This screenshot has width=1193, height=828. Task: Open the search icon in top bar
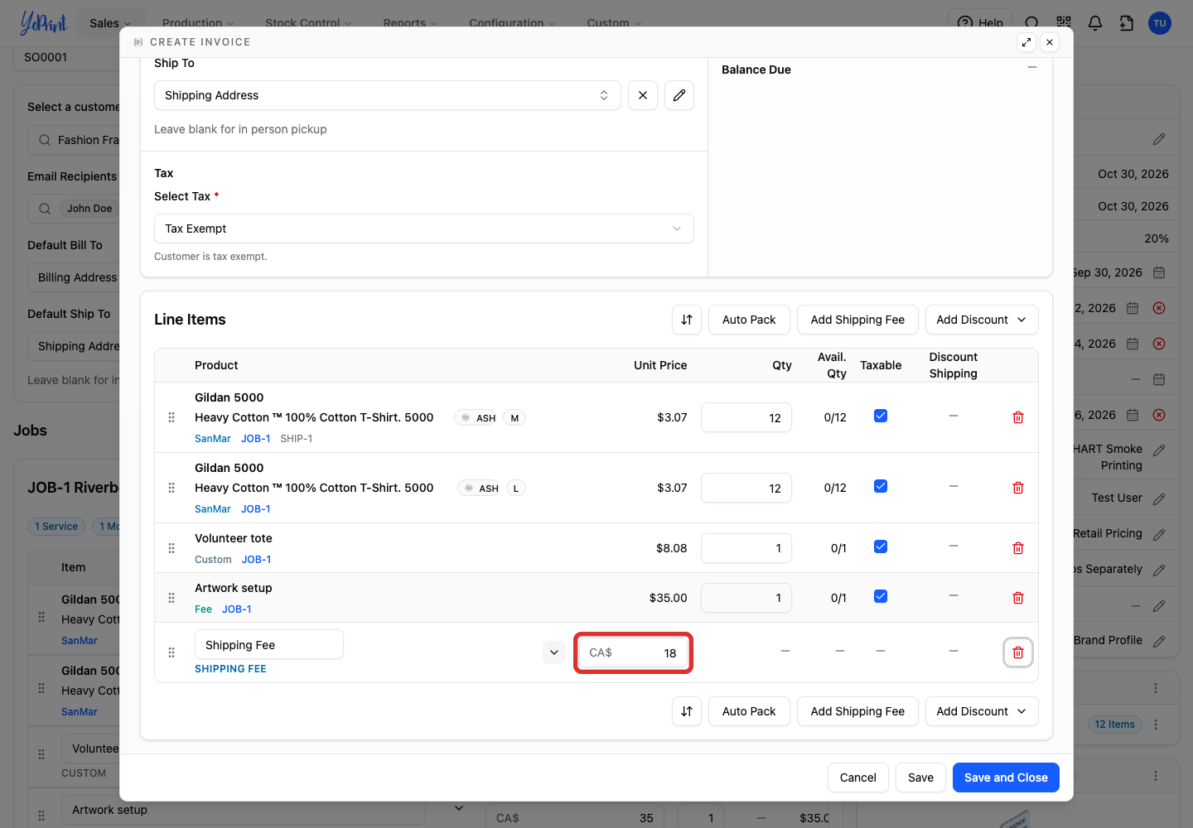[1031, 23]
